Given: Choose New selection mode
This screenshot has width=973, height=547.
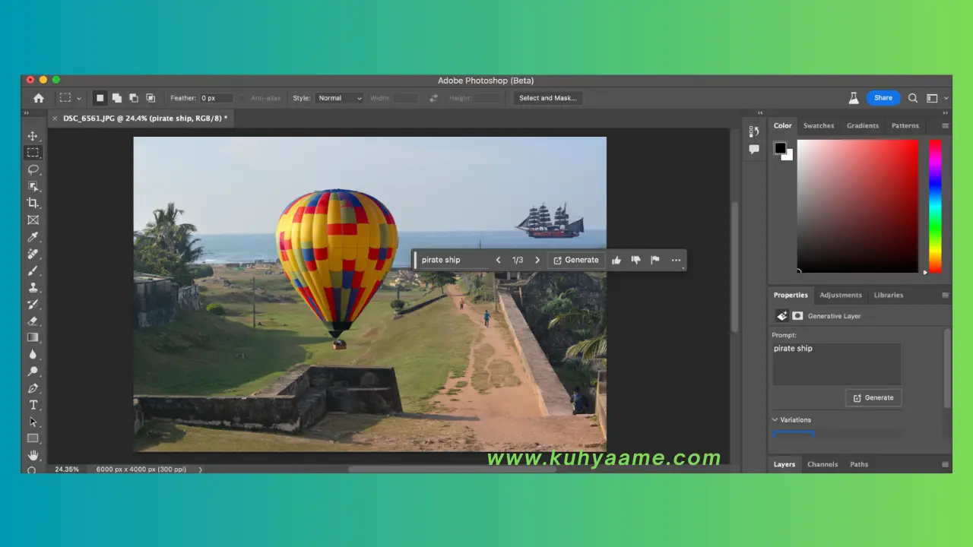Looking at the screenshot, I should click(x=100, y=98).
